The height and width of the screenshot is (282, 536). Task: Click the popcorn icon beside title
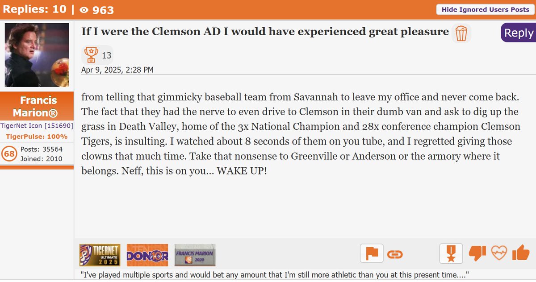pos(461,33)
